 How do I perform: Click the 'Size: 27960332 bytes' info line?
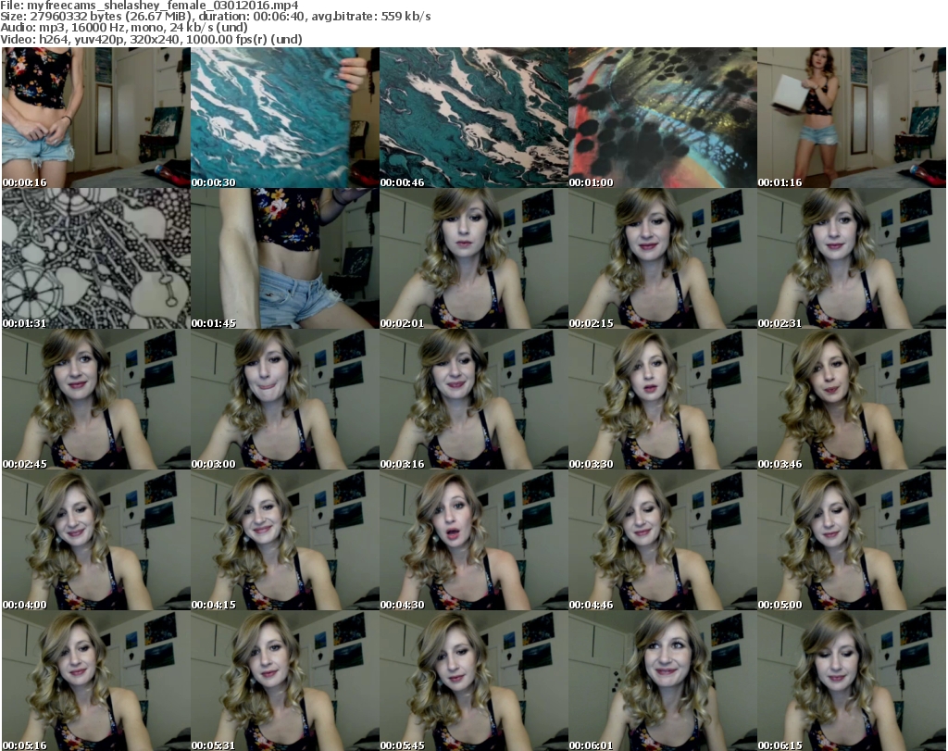215,17
